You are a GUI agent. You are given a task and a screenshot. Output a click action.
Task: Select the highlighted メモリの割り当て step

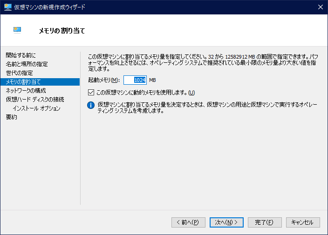[x=40, y=82]
